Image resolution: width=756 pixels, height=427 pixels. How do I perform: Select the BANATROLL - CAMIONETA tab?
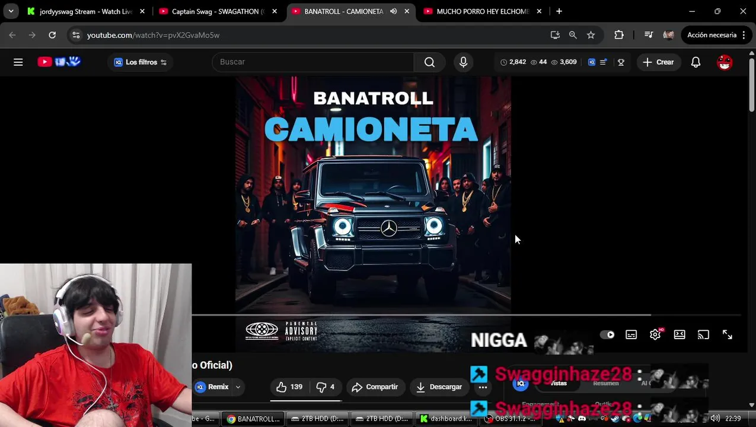click(x=344, y=11)
